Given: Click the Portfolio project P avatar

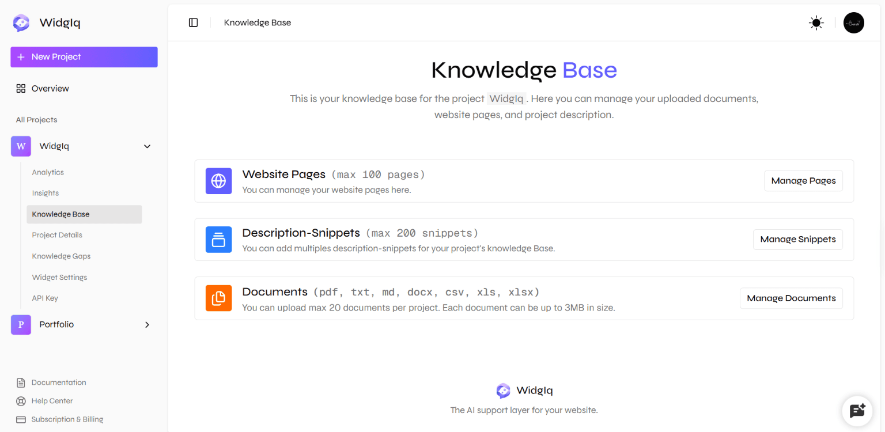Looking at the screenshot, I should [x=21, y=325].
